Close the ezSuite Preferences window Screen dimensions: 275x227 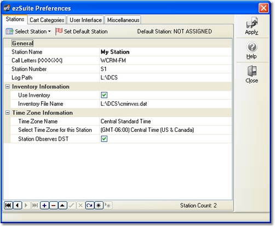click(x=263, y=8)
